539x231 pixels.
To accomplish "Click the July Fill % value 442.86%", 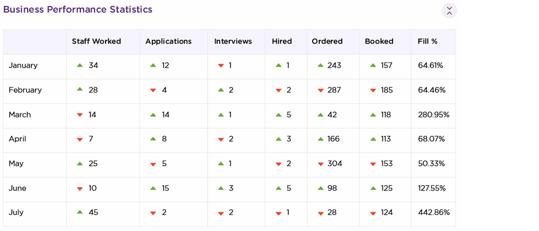I will tap(434, 213).
